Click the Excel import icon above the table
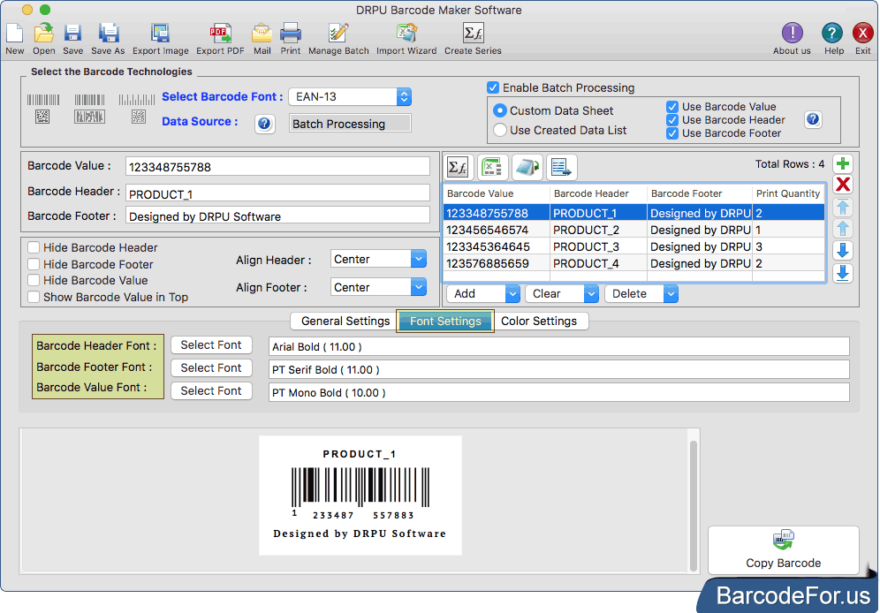Image resolution: width=880 pixels, height=613 pixels. coord(492,167)
